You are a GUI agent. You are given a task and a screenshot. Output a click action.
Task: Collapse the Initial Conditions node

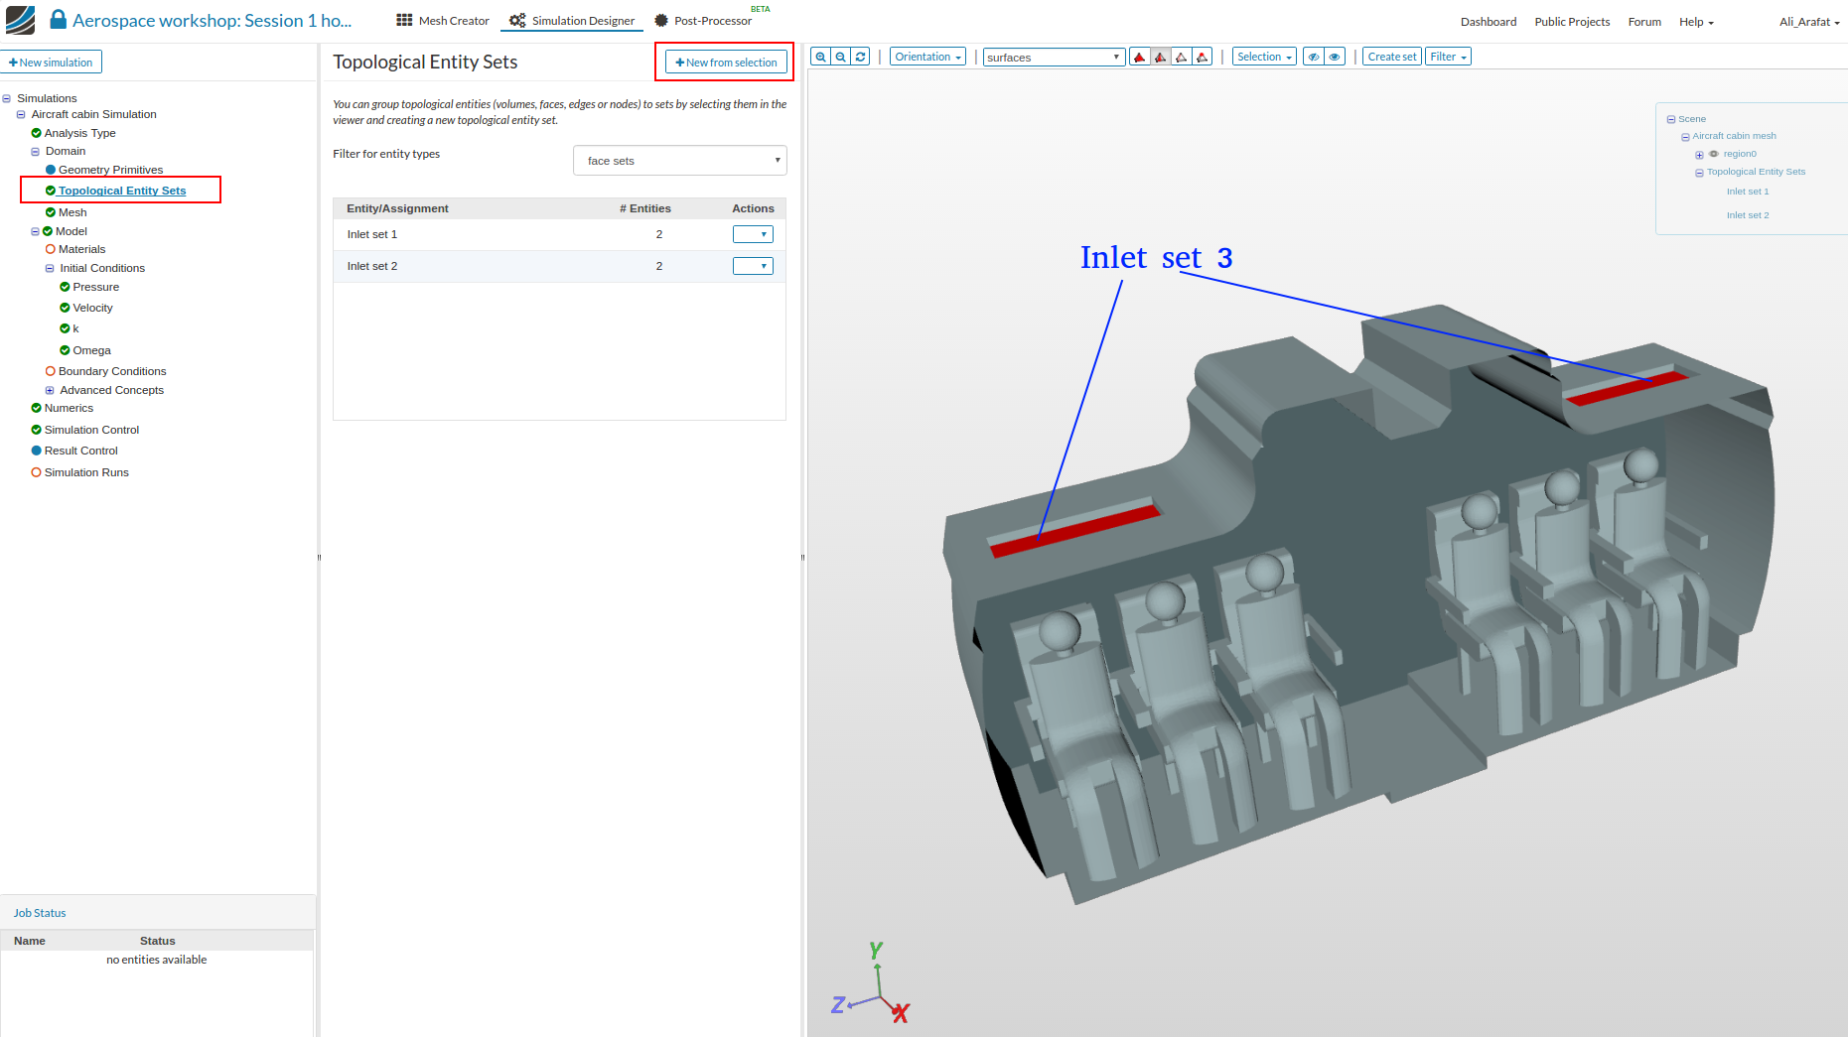50,269
